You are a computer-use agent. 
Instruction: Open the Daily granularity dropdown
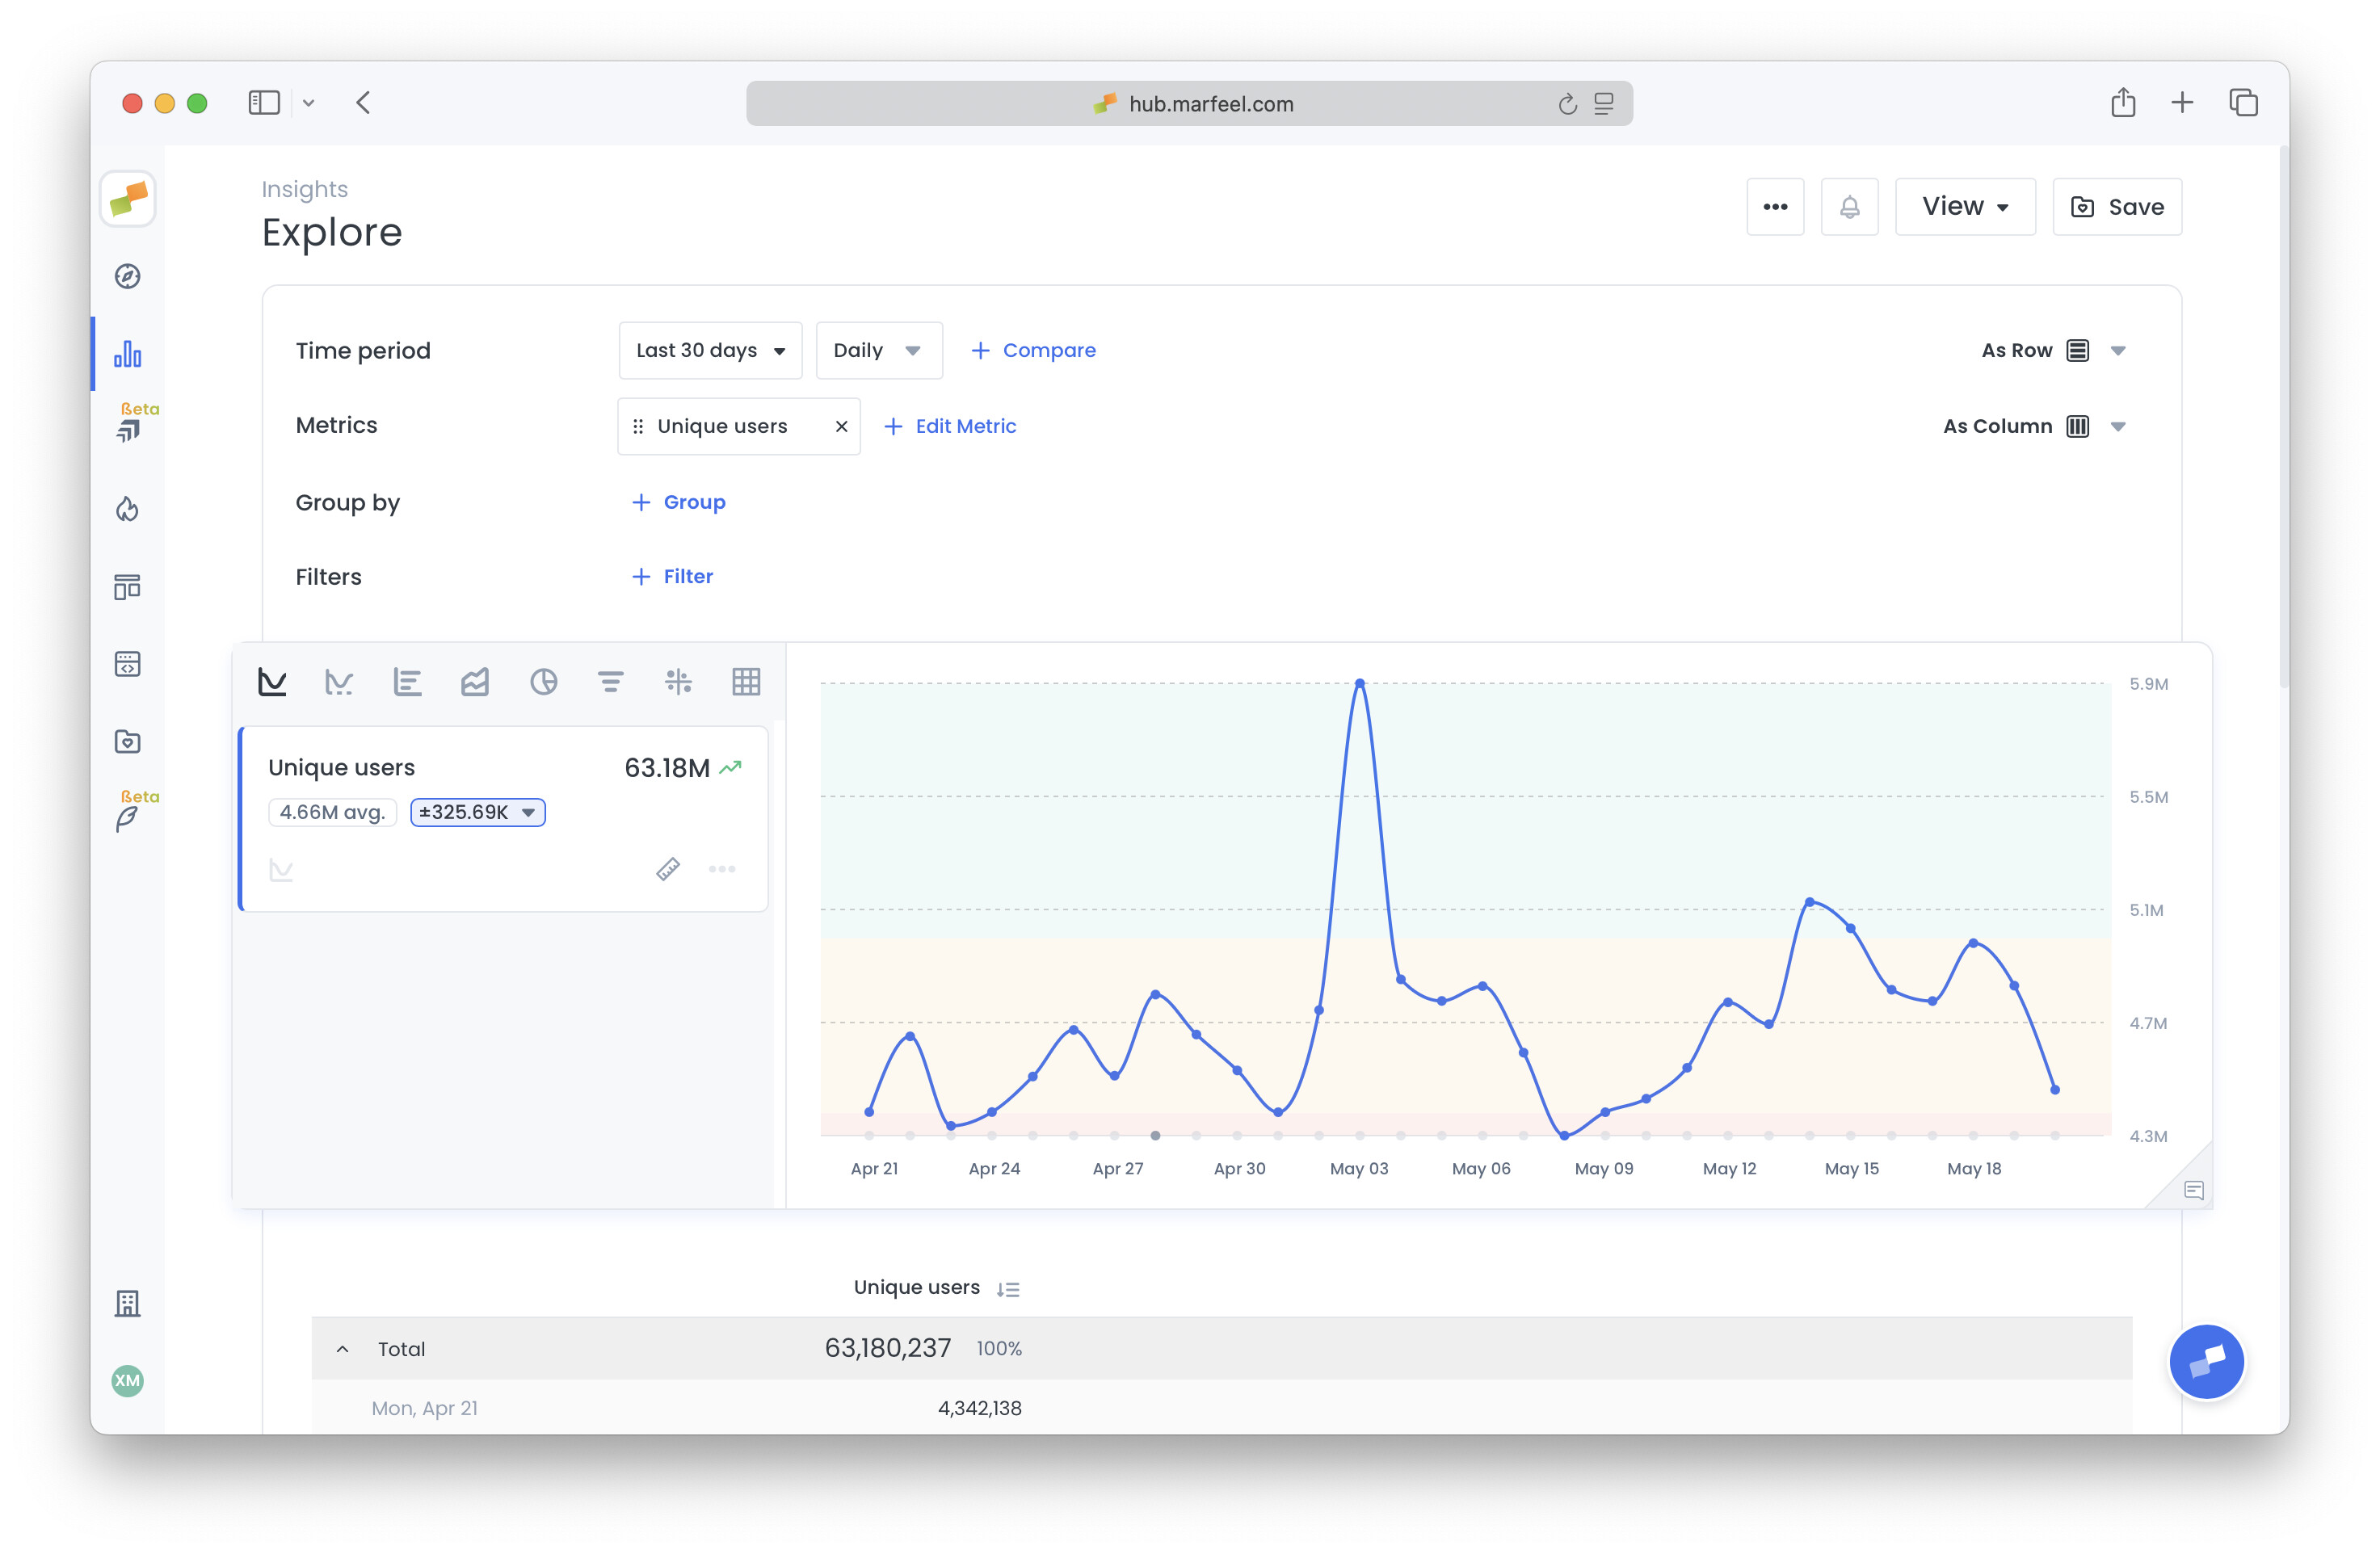[878, 350]
